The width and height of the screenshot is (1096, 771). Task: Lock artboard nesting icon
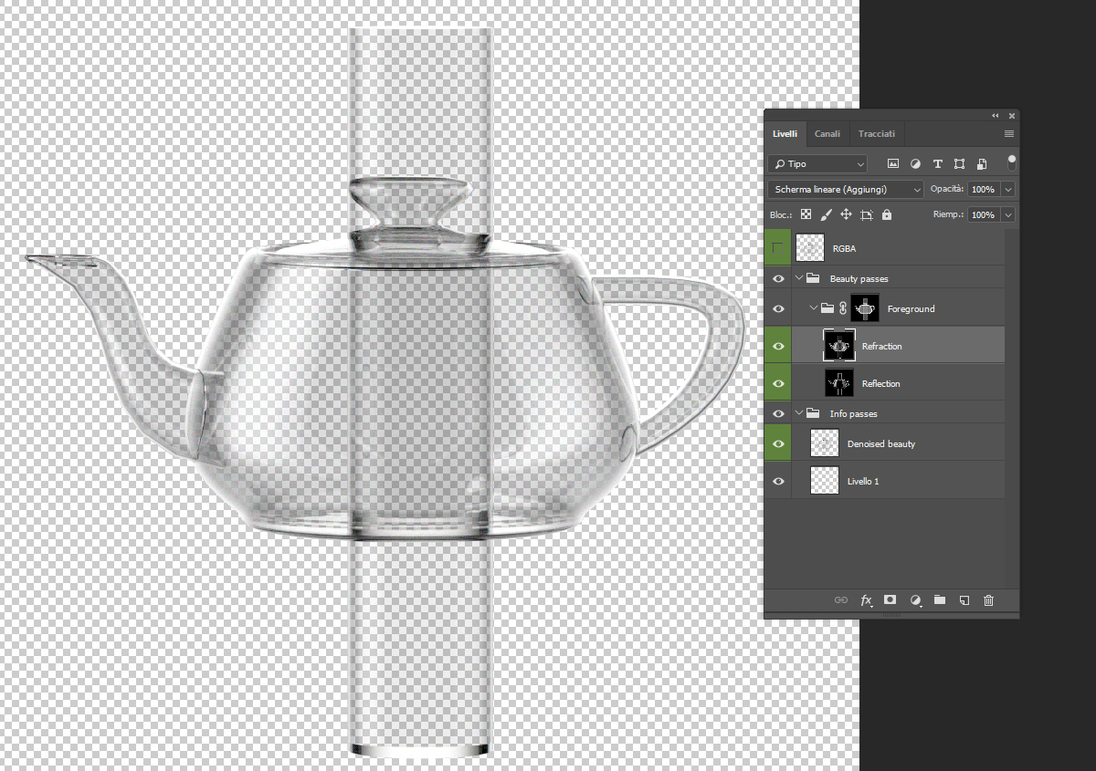pyautogui.click(x=867, y=214)
